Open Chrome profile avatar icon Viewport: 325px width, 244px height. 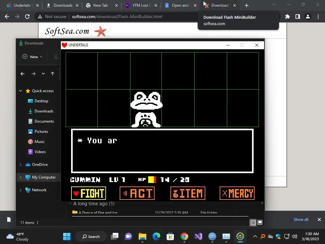tap(308, 17)
